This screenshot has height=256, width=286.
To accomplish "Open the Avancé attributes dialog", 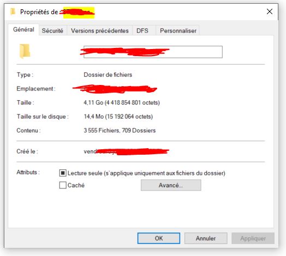I will (171, 185).
